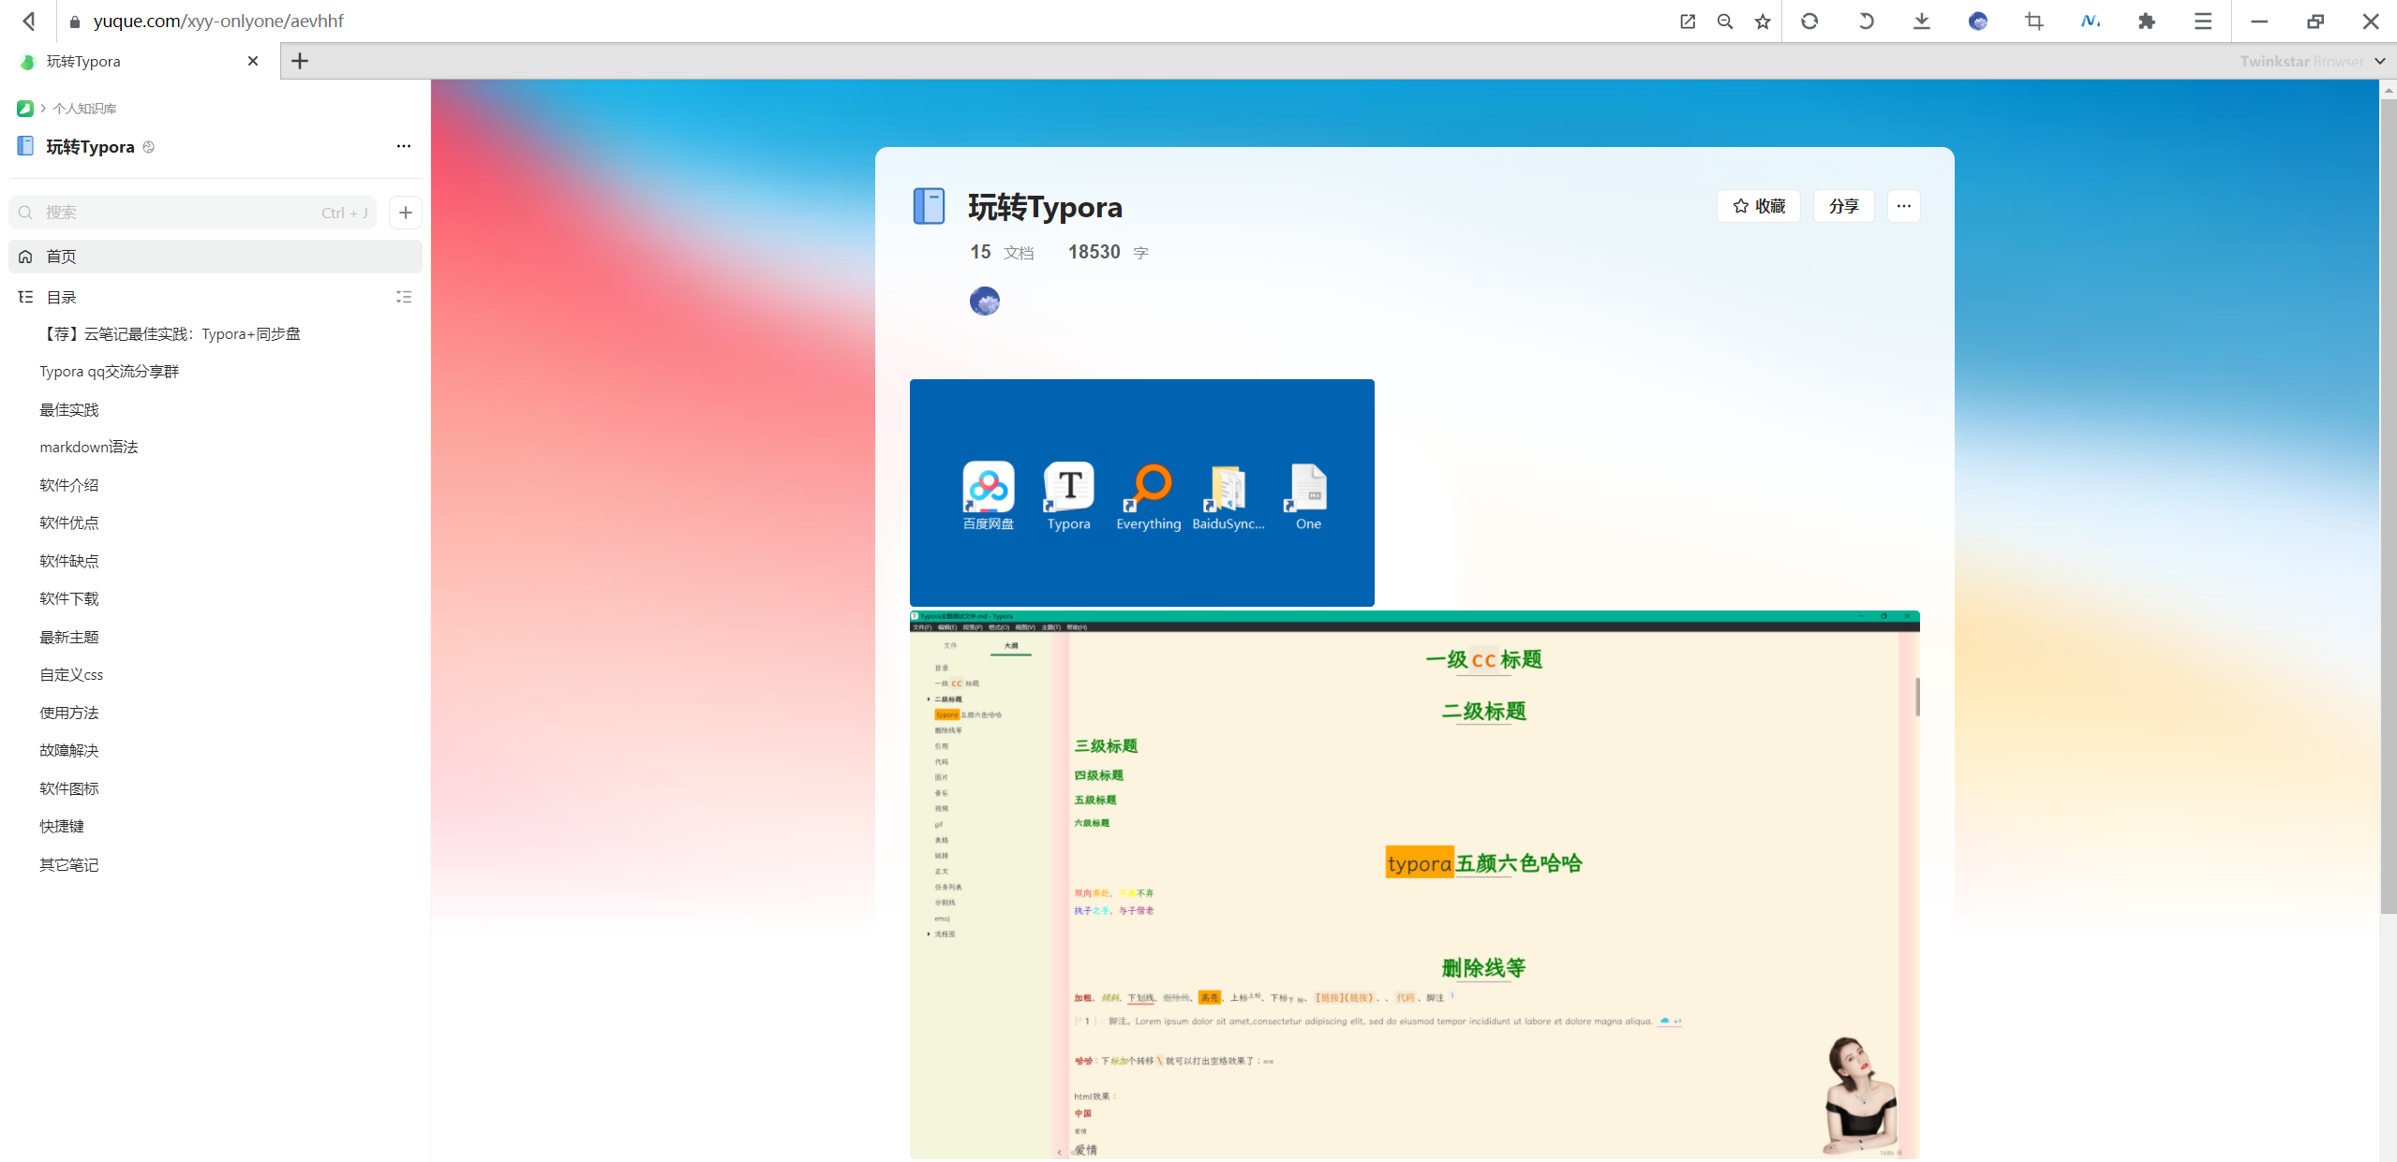Open 【荐】云笔记最佳实践 document
2397x1162 pixels.
click(170, 334)
